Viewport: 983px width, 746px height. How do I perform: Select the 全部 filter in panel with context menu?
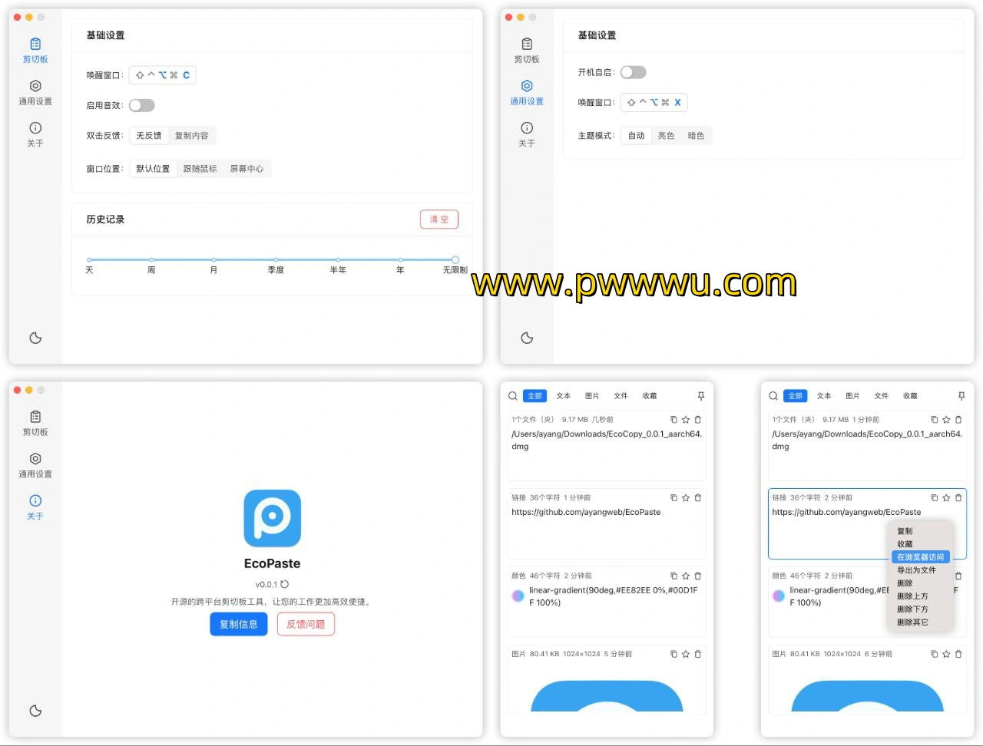click(796, 396)
